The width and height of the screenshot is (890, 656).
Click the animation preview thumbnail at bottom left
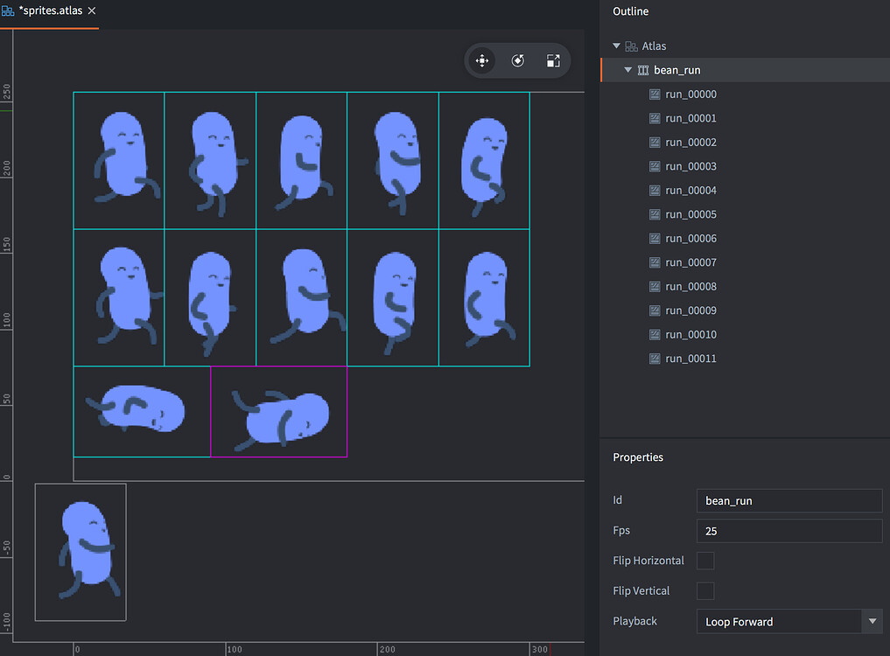[80, 551]
